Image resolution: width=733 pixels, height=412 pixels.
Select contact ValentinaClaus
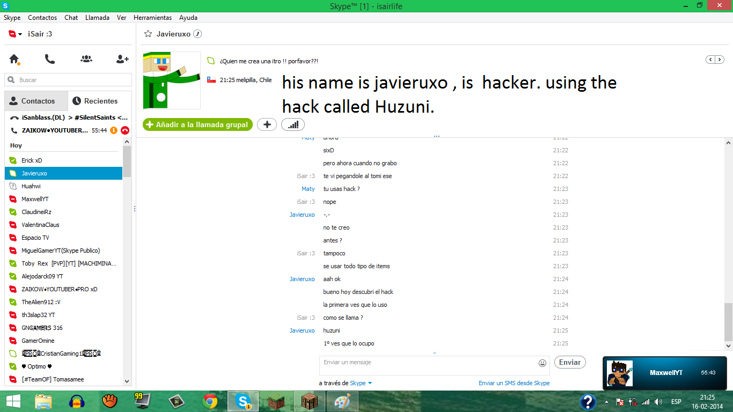pyautogui.click(x=63, y=225)
